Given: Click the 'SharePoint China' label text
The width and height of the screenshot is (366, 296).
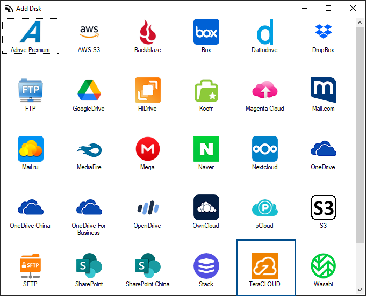Looking at the screenshot, I should pyautogui.click(x=148, y=284).
